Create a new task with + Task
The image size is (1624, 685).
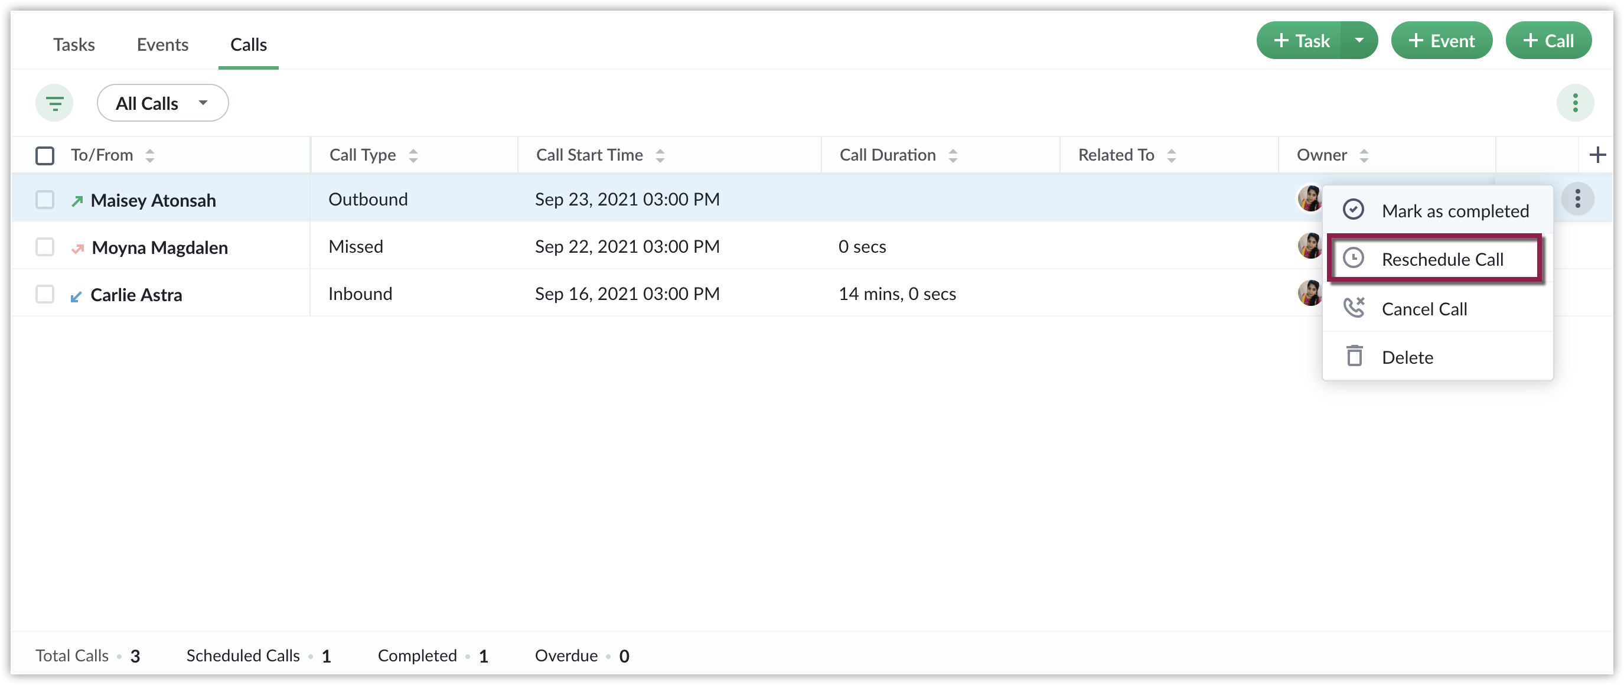point(1299,40)
